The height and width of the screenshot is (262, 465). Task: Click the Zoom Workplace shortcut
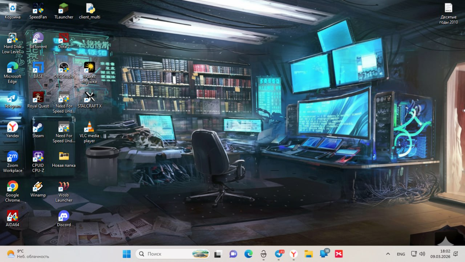click(x=12, y=162)
